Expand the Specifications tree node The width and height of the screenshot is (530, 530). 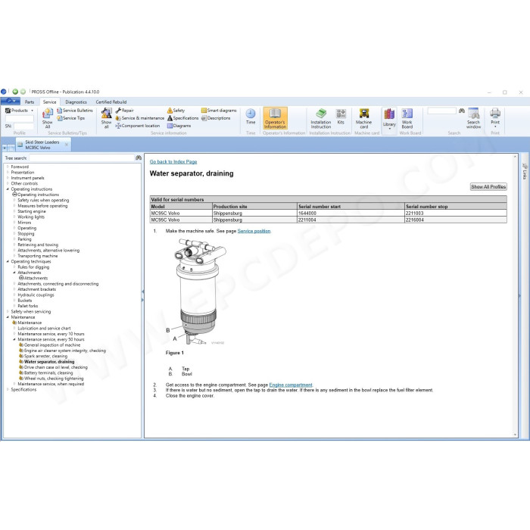coord(8,389)
